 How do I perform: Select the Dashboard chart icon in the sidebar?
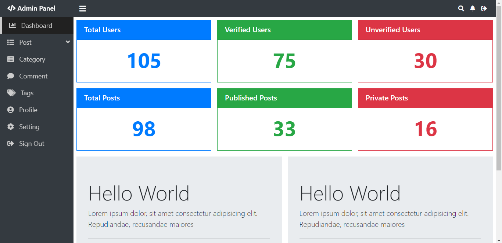point(12,25)
